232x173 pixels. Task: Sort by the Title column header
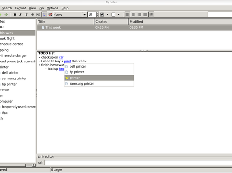(x=65, y=22)
